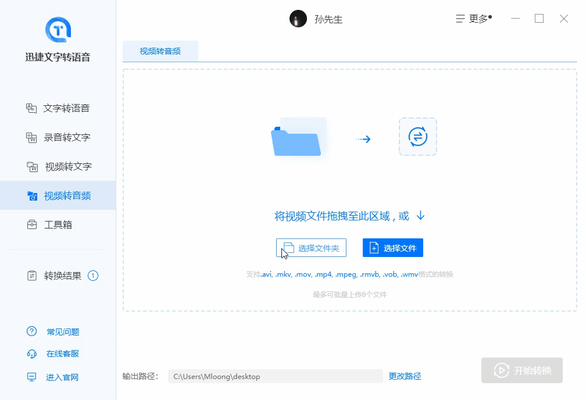Close the application window
Screen dimensions: 586x400
pyautogui.click(x=563, y=19)
